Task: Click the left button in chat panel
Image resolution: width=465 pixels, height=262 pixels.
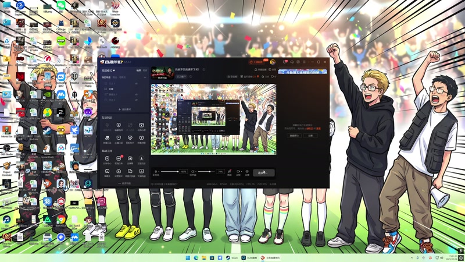Action: click(x=294, y=136)
